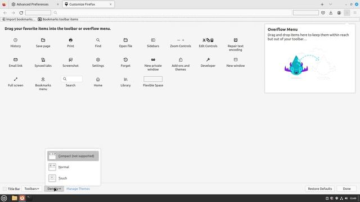360x202 pixels.
Task: Select the Find magnifier icon
Action: (x=98, y=40)
